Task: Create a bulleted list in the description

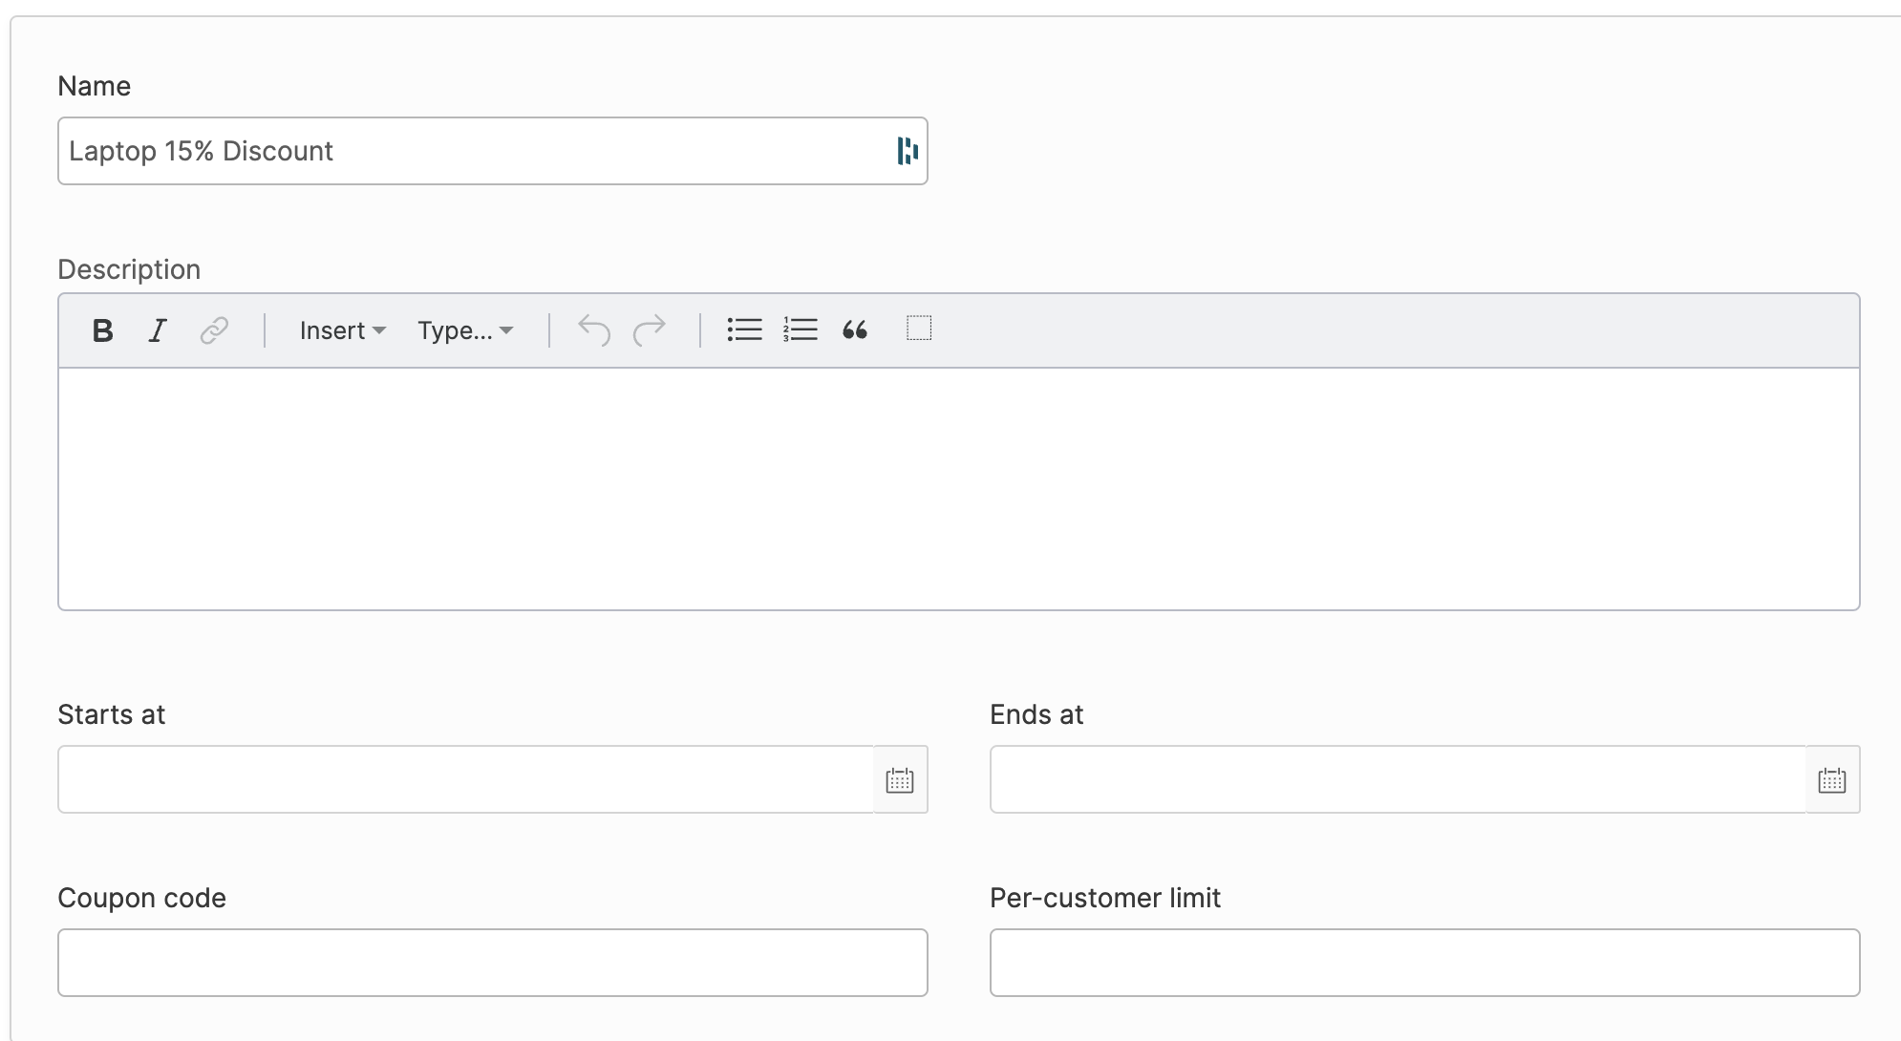Action: [745, 329]
